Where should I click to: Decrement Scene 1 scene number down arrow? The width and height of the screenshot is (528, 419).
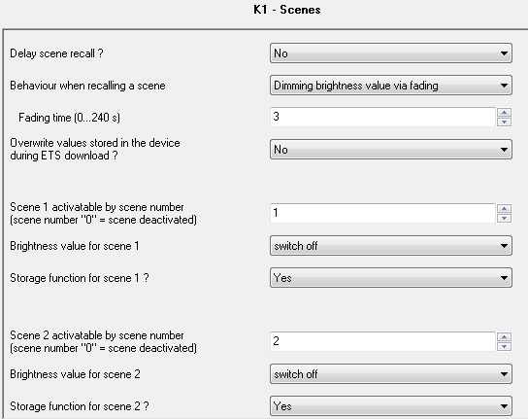(504, 218)
